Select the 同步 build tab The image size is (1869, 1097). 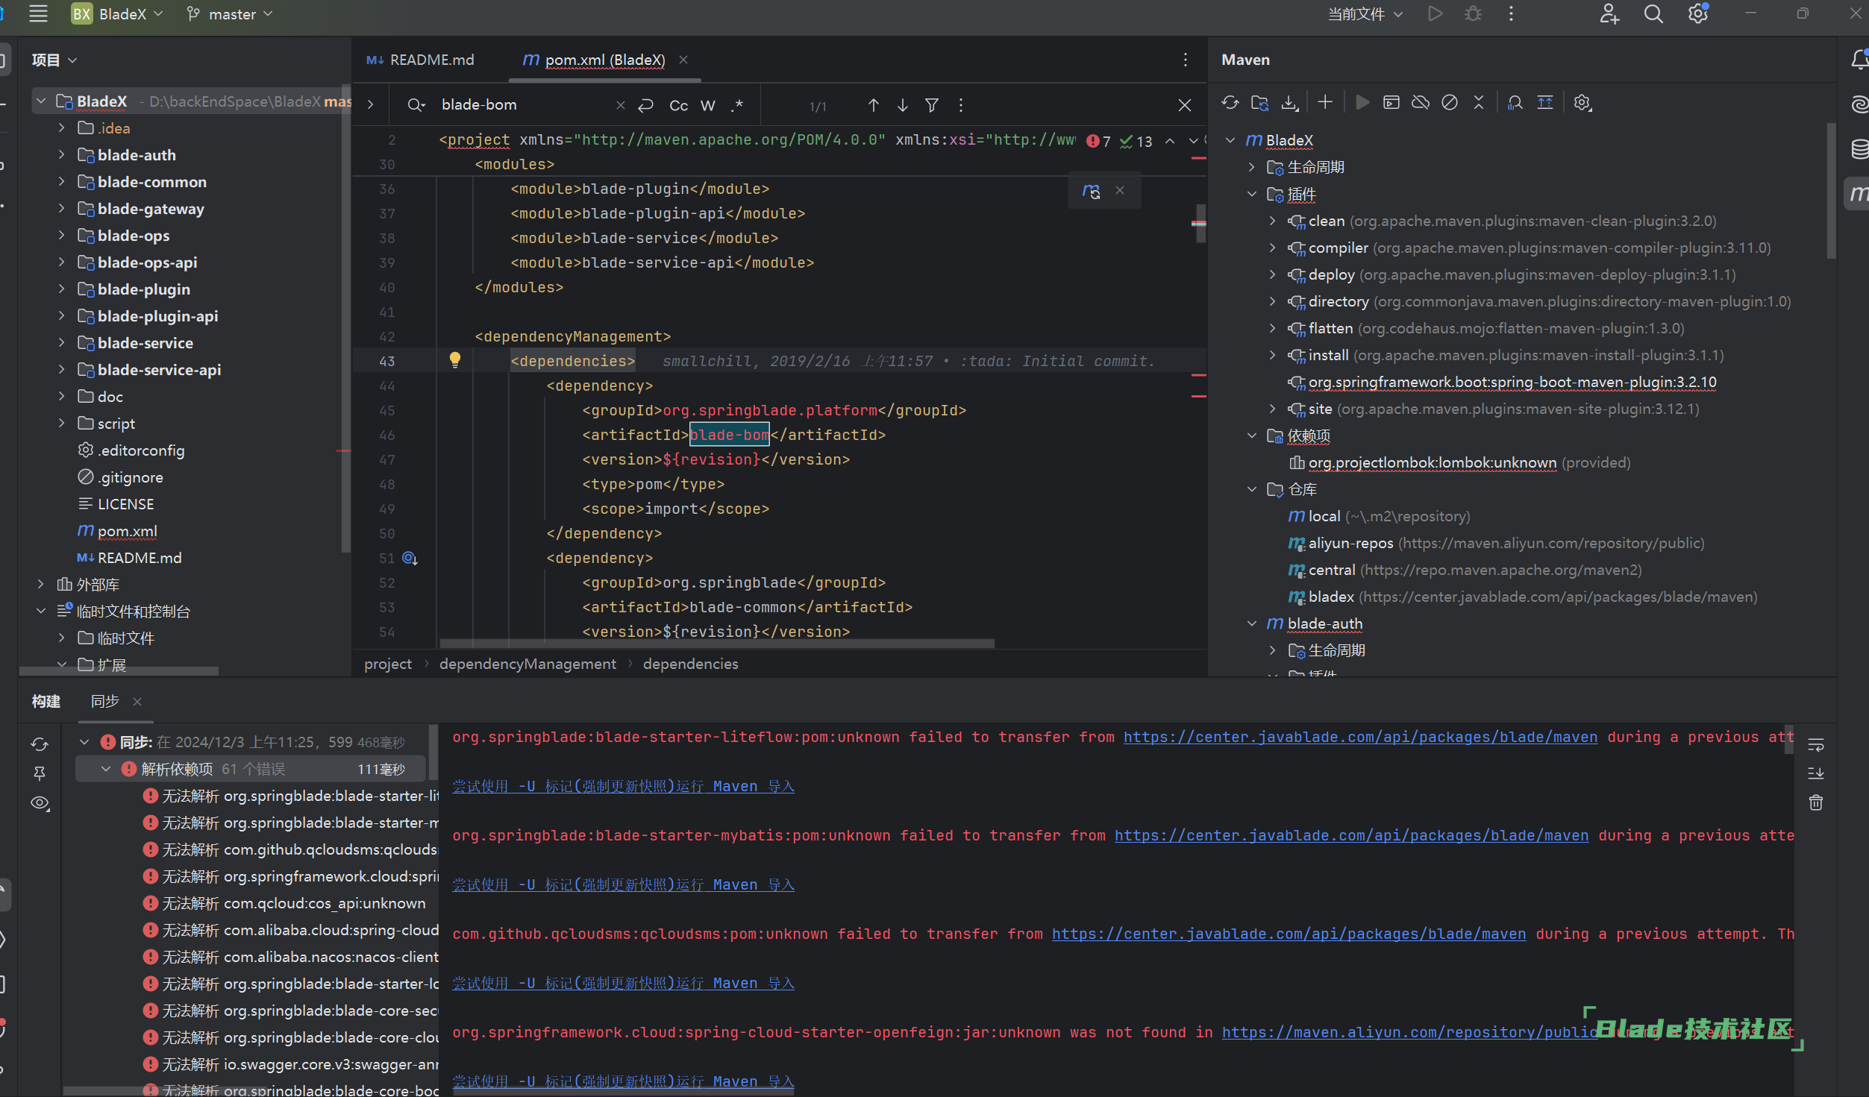pos(105,701)
